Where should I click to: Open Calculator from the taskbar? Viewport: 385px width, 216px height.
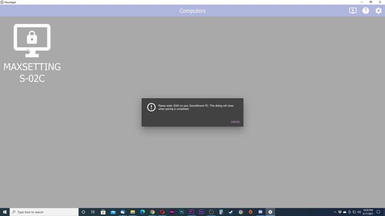(x=221, y=212)
